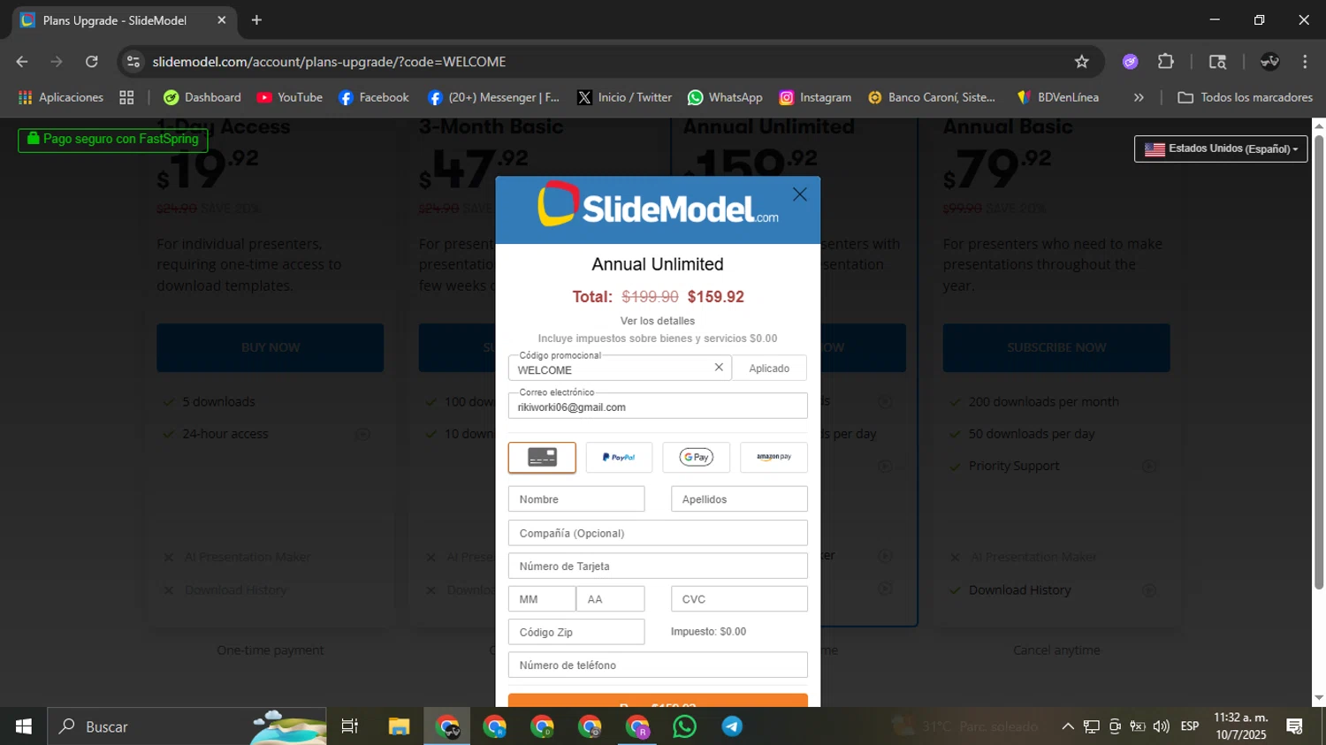1326x745 pixels.
Task: Open the Facebook bookmark
Action: 374,97
